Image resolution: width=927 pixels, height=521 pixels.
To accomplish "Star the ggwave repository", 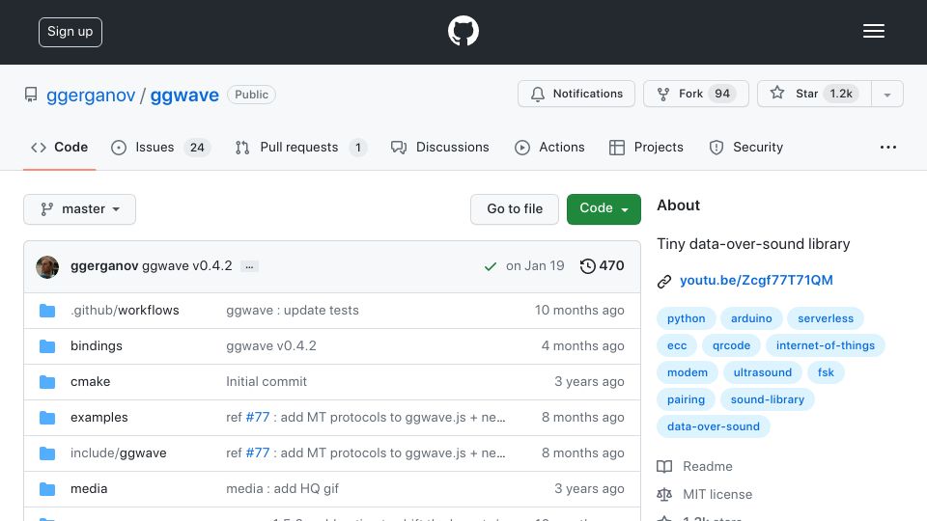I will click(x=813, y=94).
